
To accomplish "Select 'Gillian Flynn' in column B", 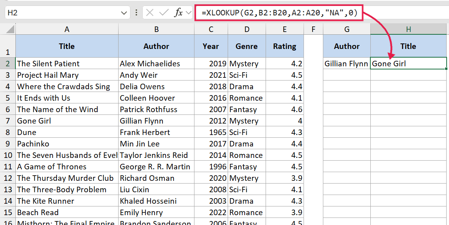I will (x=157, y=121).
